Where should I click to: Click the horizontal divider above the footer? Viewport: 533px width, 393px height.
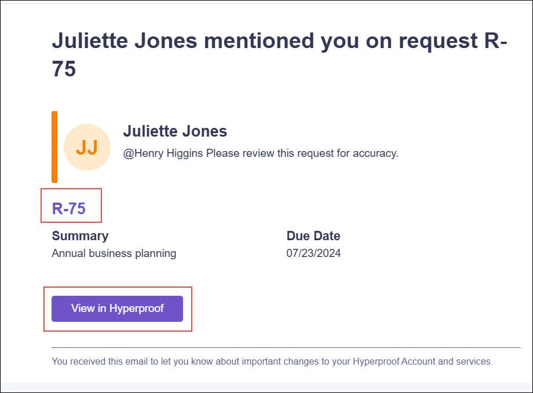click(x=286, y=347)
